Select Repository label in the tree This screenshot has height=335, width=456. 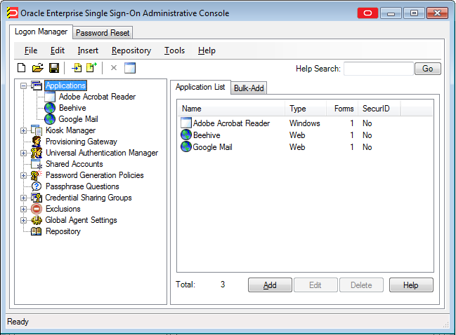click(63, 231)
